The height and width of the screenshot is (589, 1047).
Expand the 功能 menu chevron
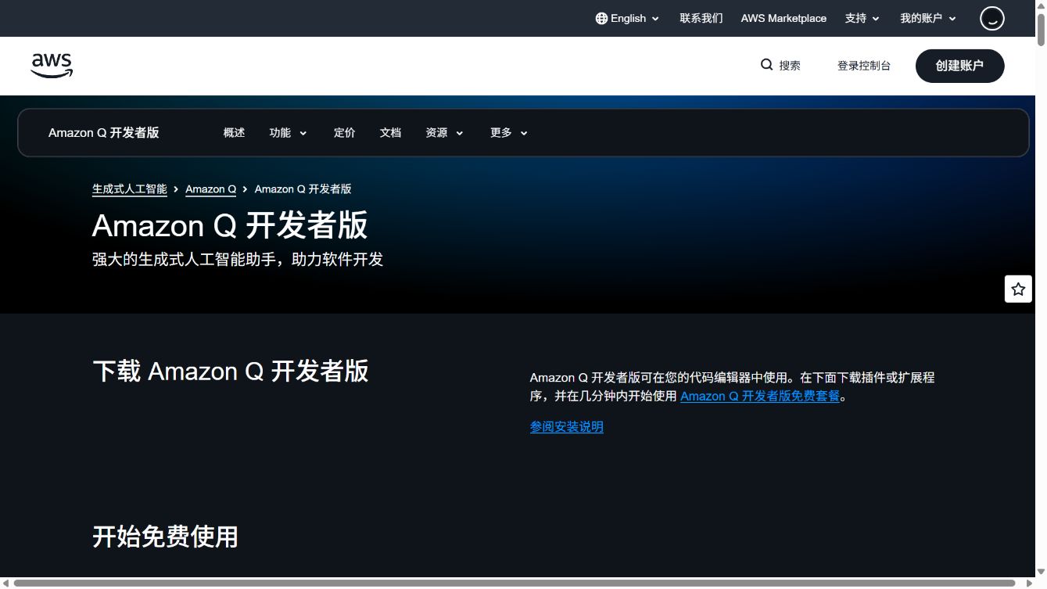pos(303,133)
